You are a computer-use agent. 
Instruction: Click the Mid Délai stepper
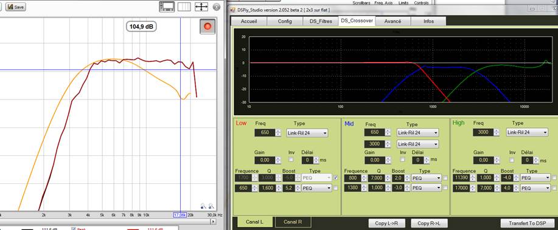tap(427, 160)
